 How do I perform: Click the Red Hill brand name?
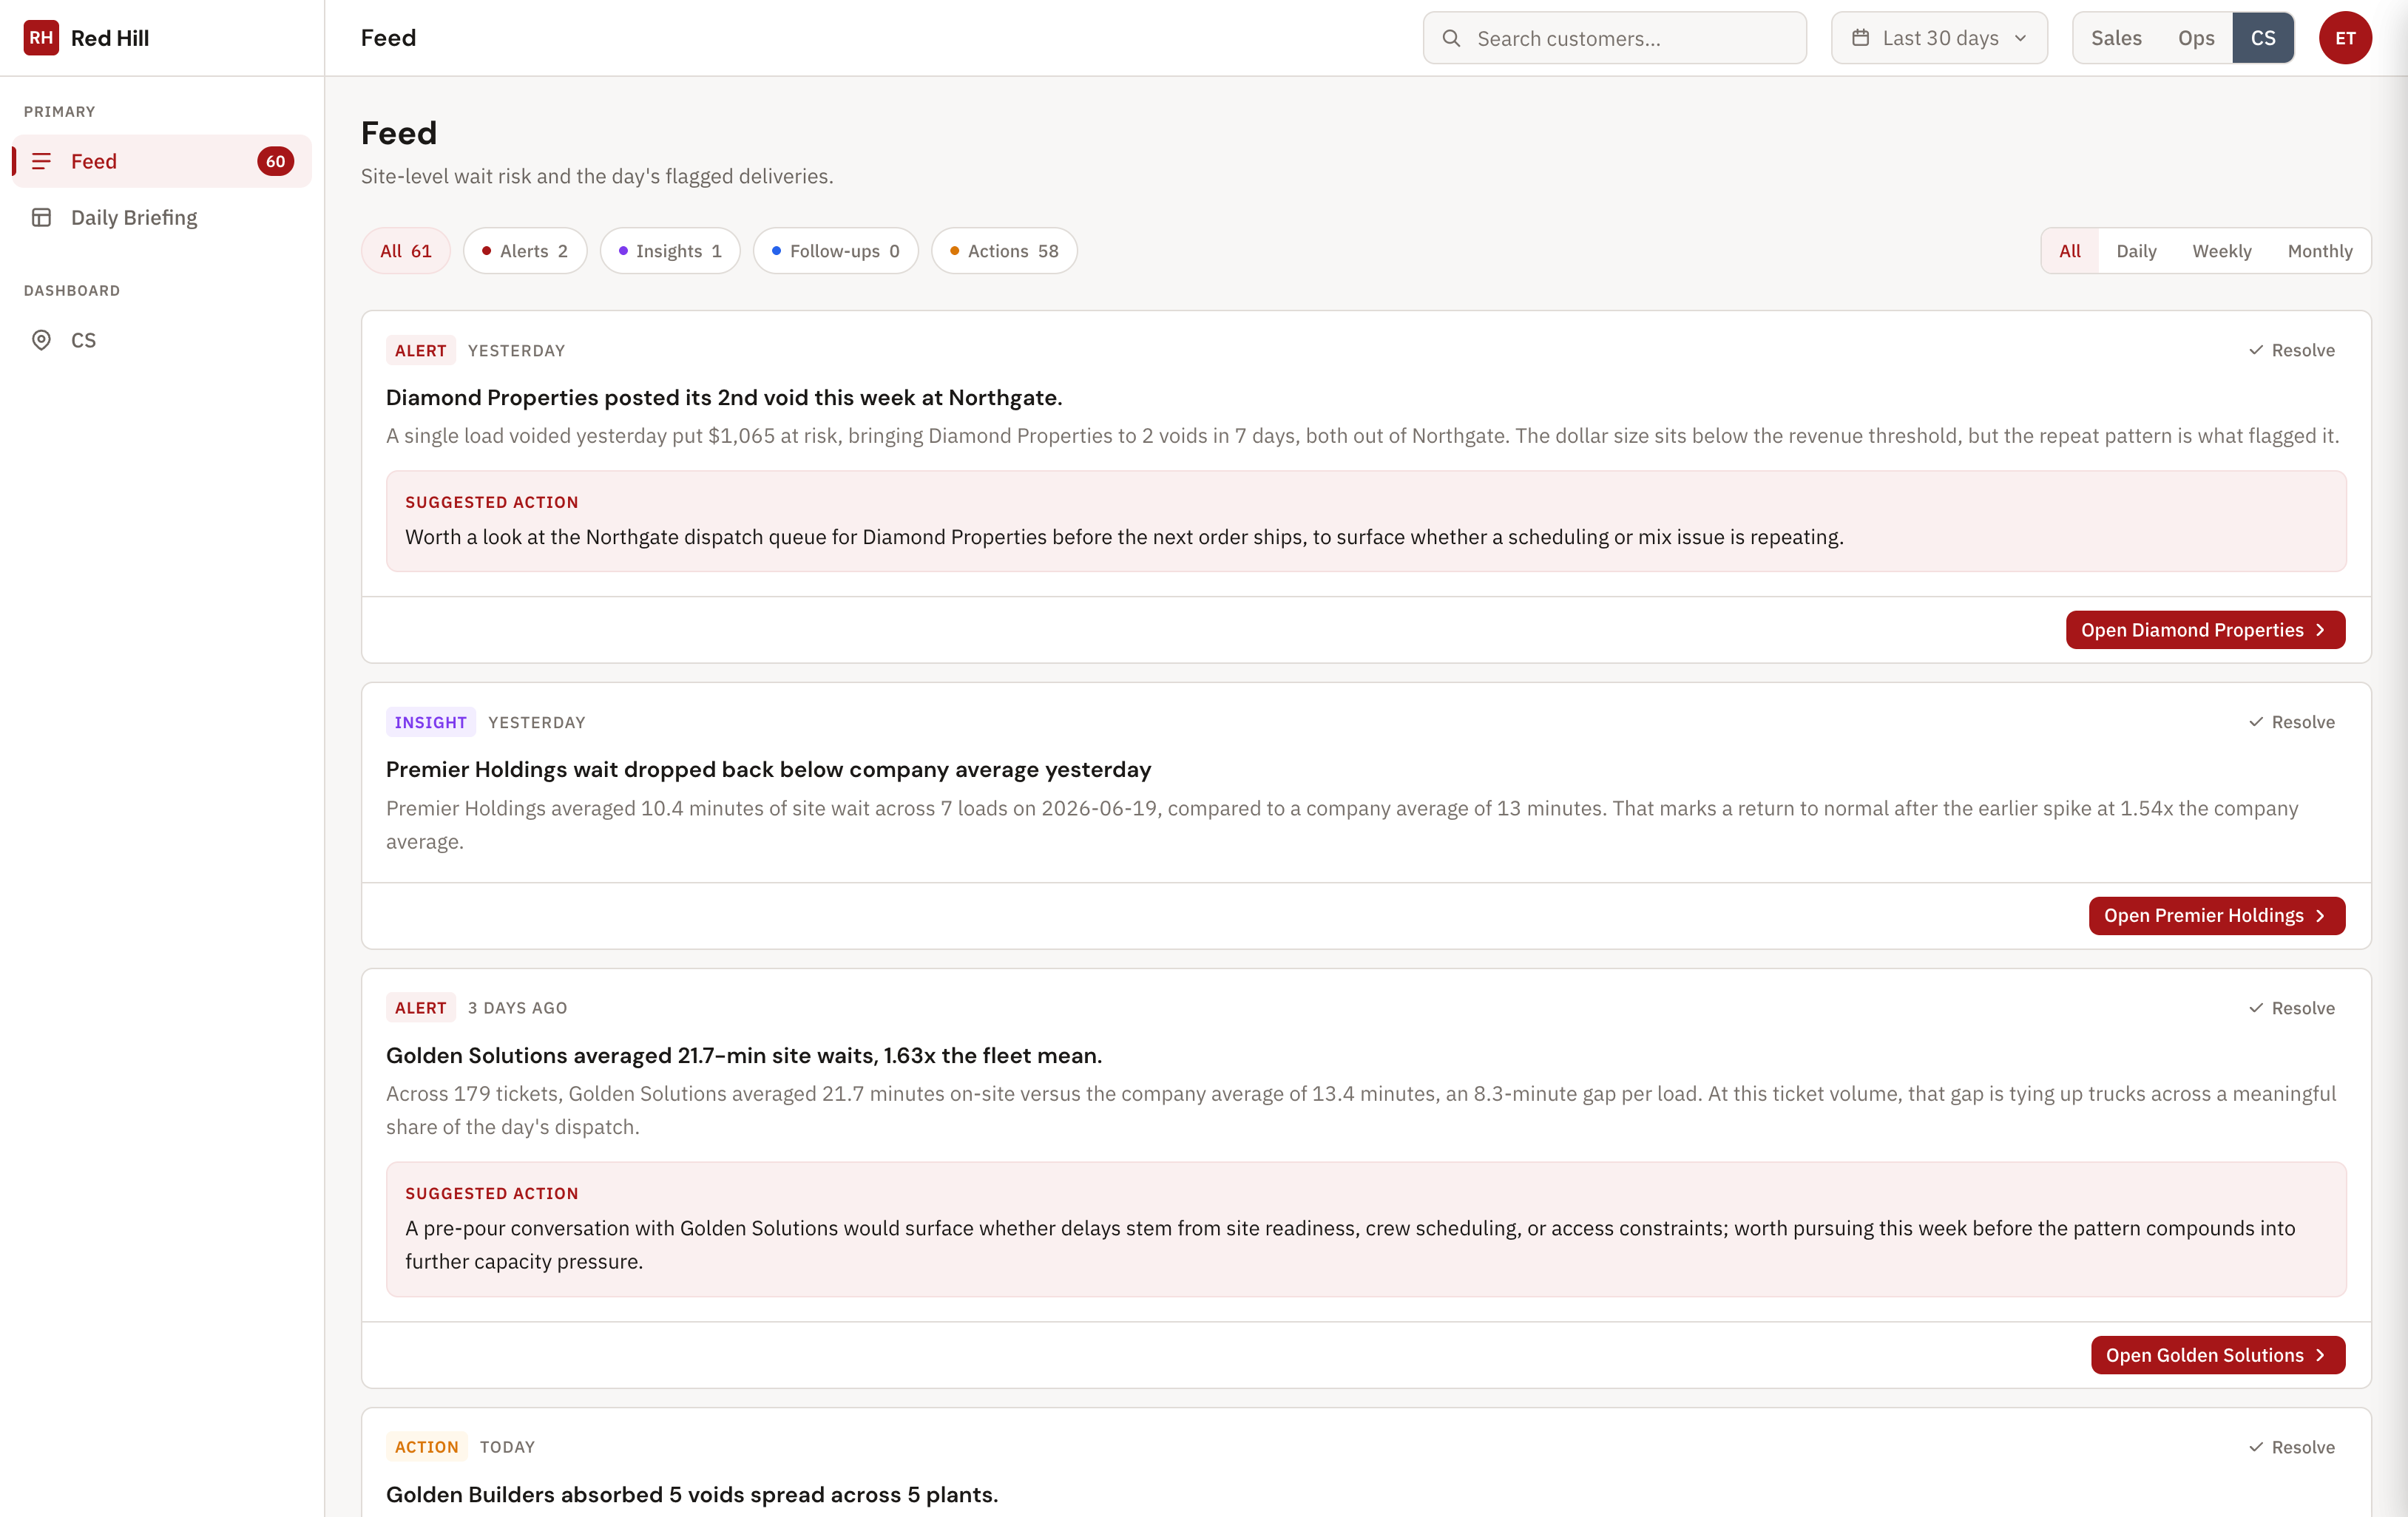(110, 38)
